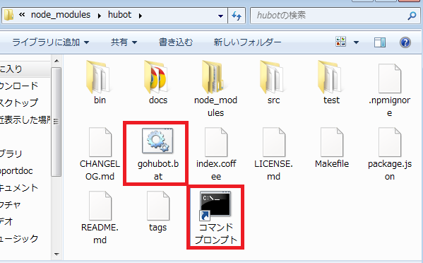
Task: Toggle the preview pane icon
Action: click(x=380, y=42)
